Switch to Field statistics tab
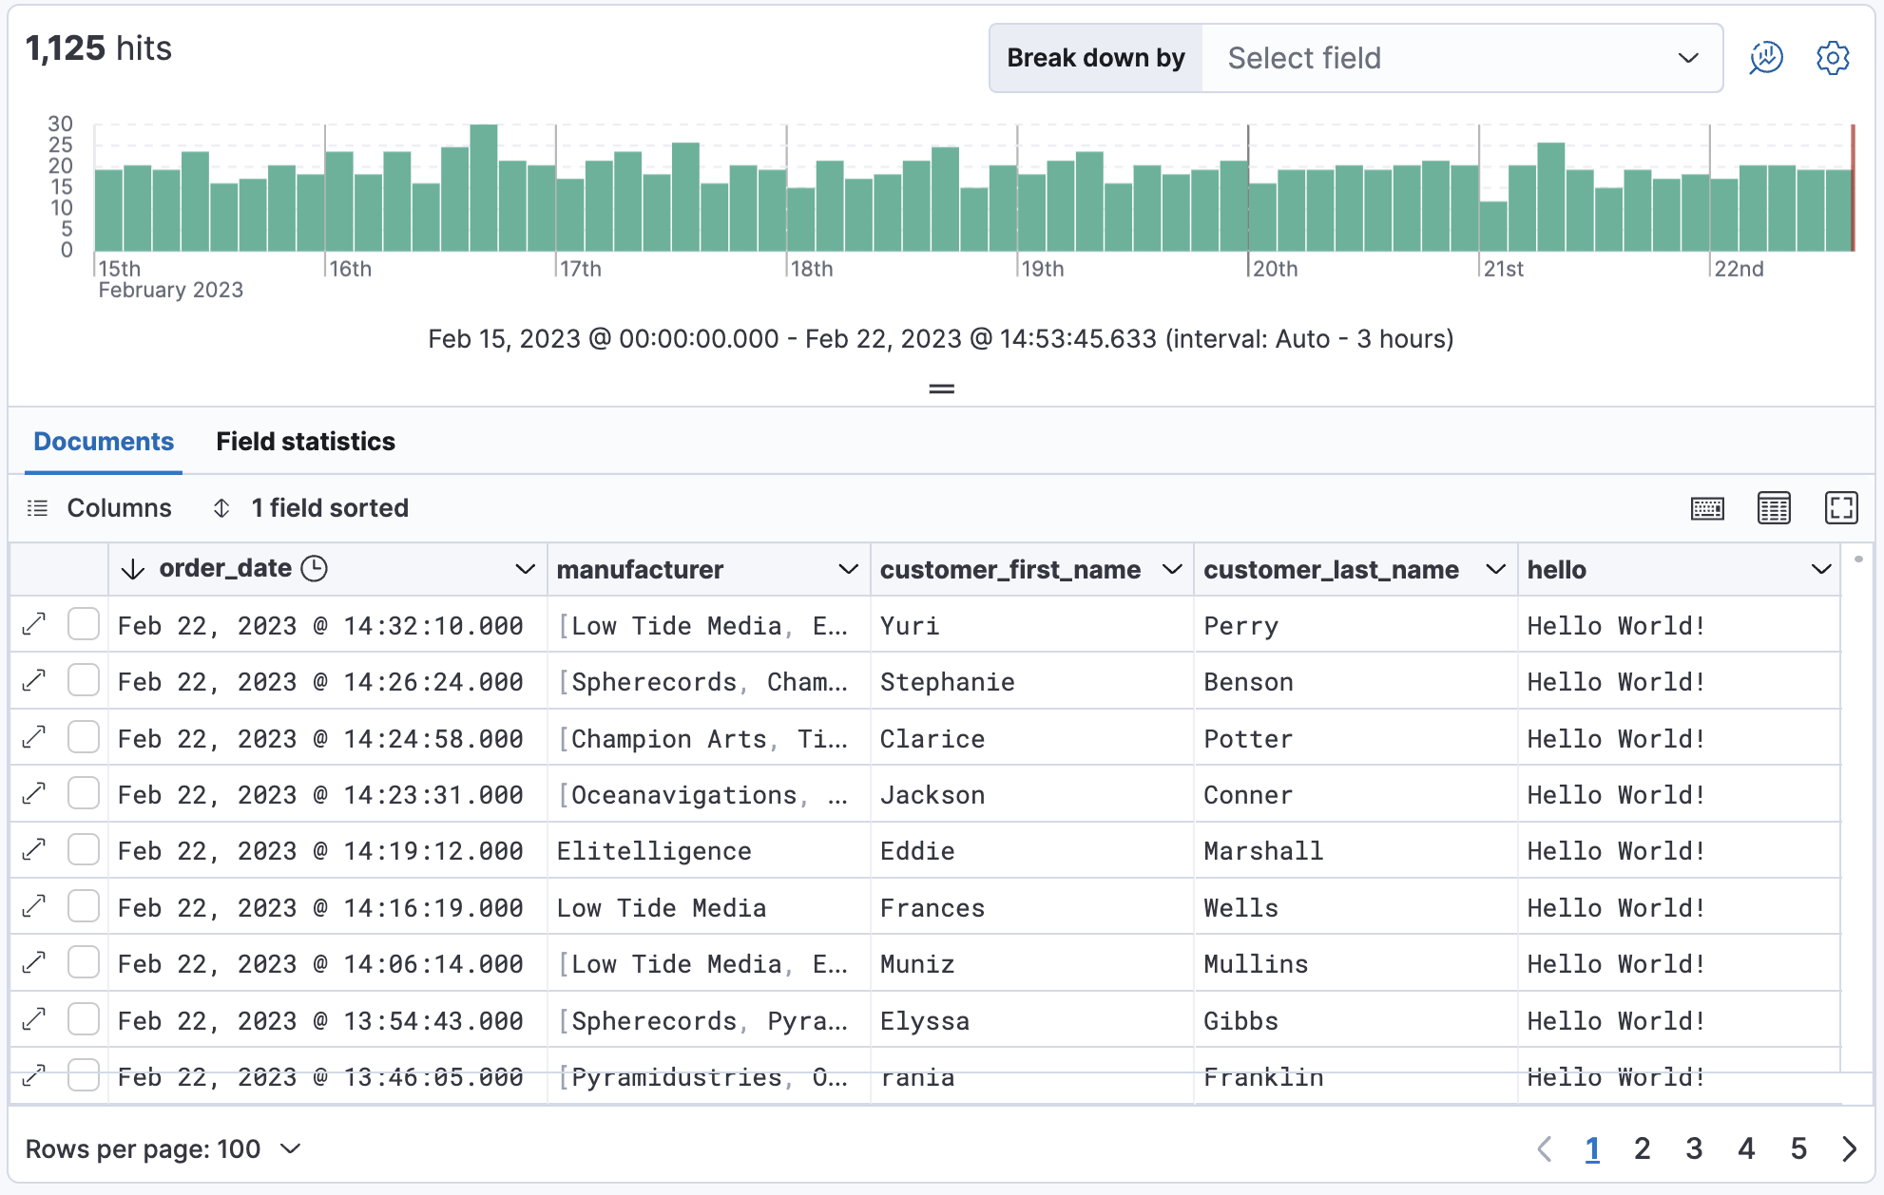Image resolution: width=1884 pixels, height=1195 pixels. point(305,442)
